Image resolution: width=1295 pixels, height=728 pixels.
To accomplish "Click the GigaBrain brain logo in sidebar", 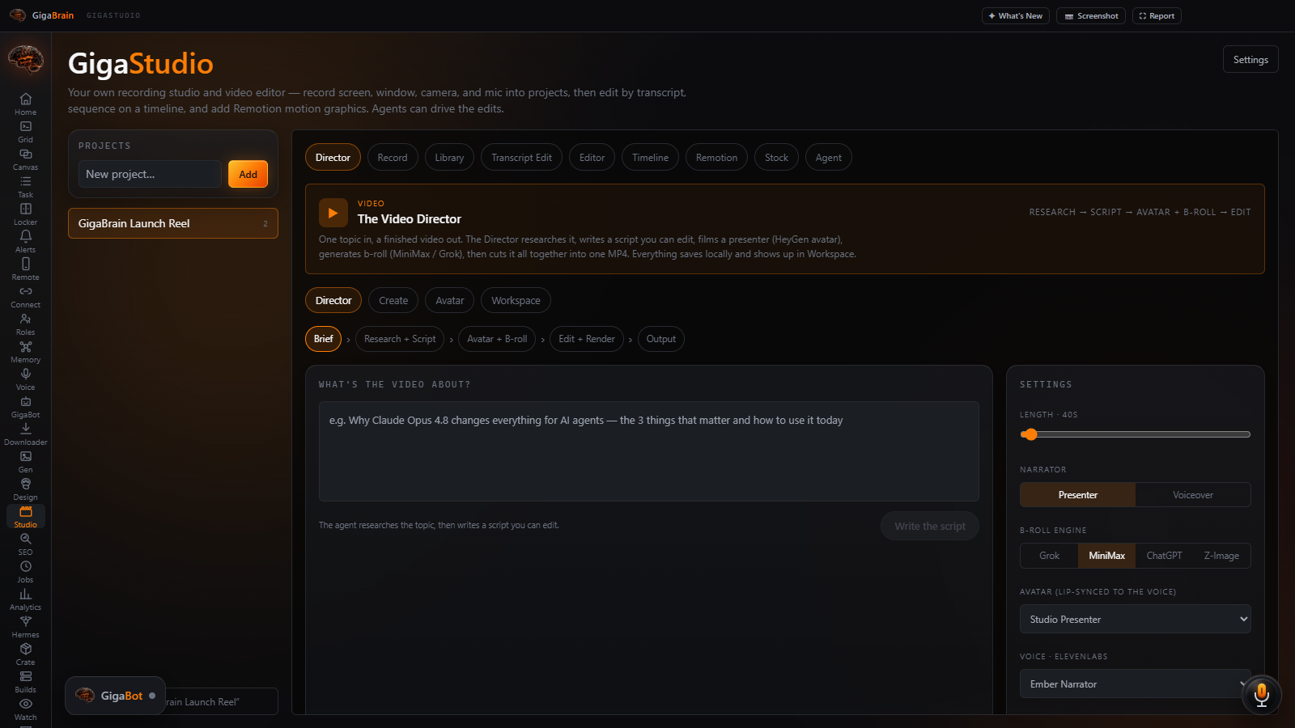I will 25,59.
